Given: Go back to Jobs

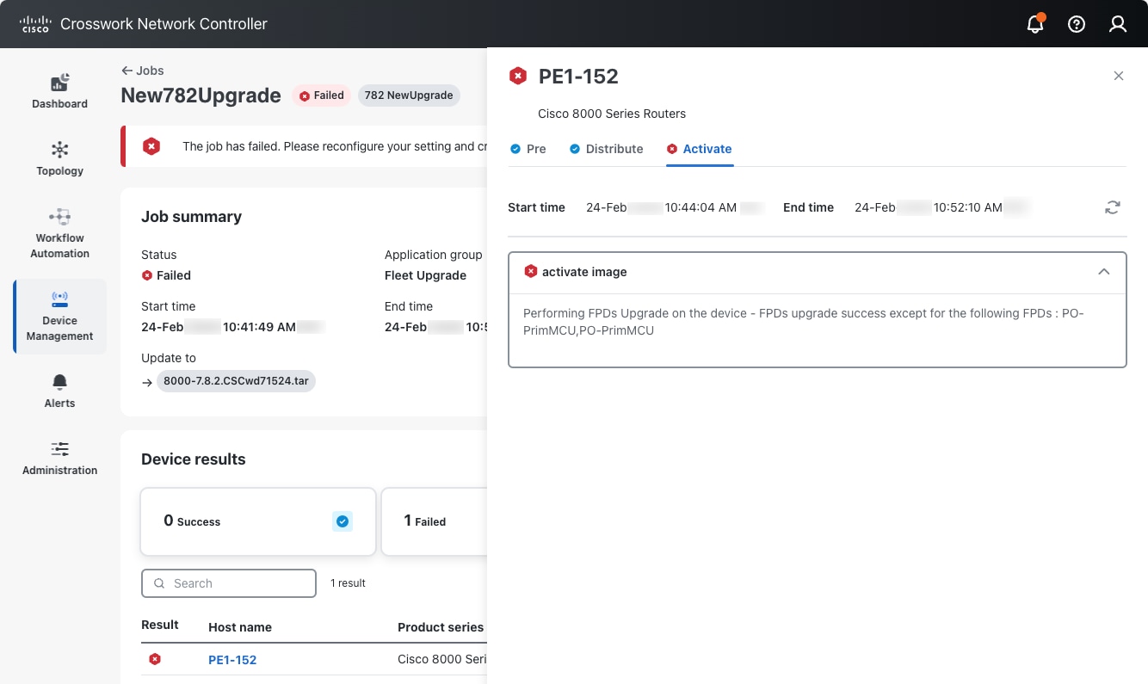Looking at the screenshot, I should tap(143, 71).
